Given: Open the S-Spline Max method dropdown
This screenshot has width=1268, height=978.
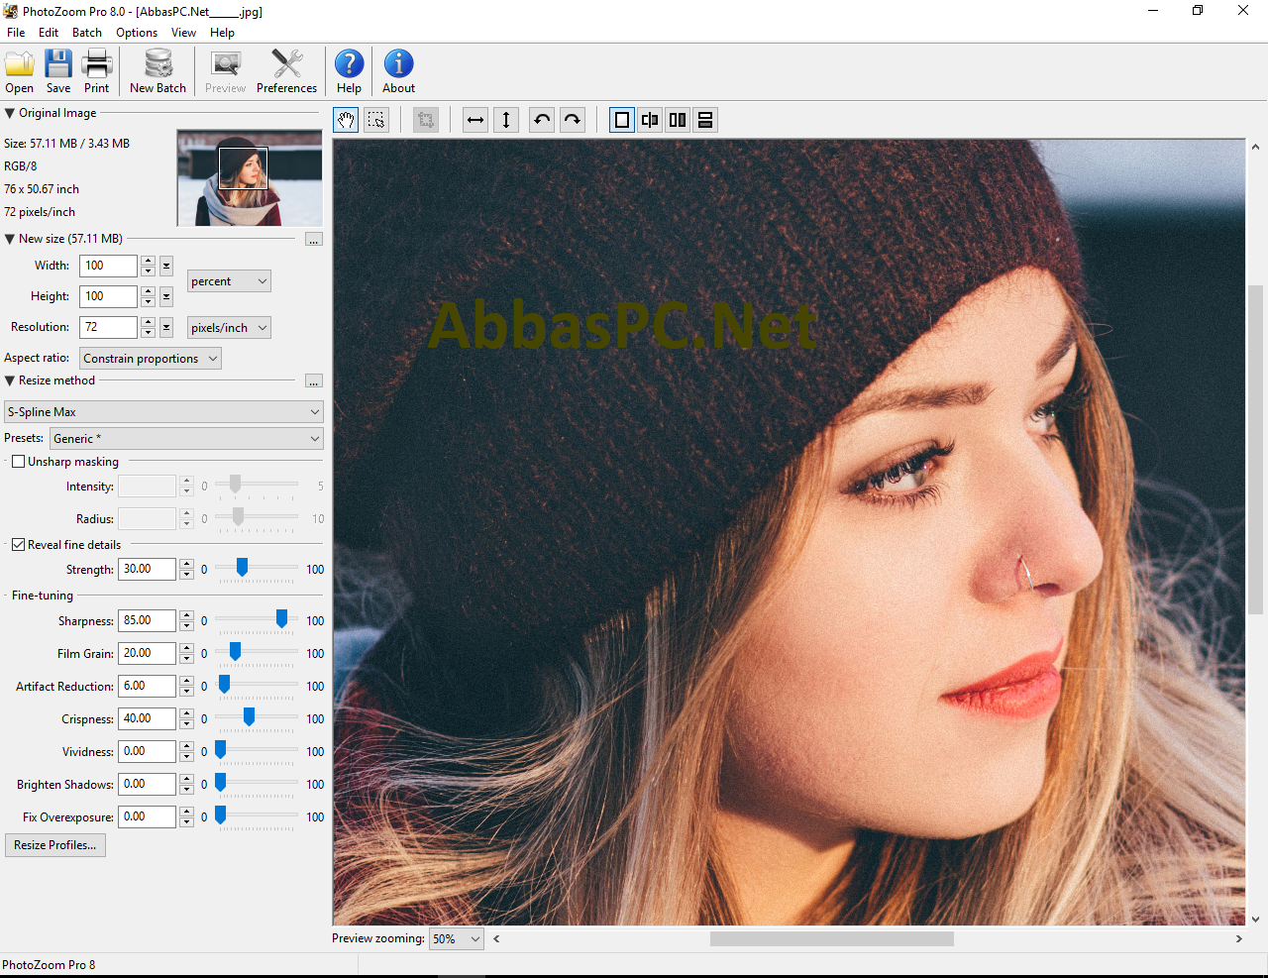Looking at the screenshot, I should click(163, 412).
